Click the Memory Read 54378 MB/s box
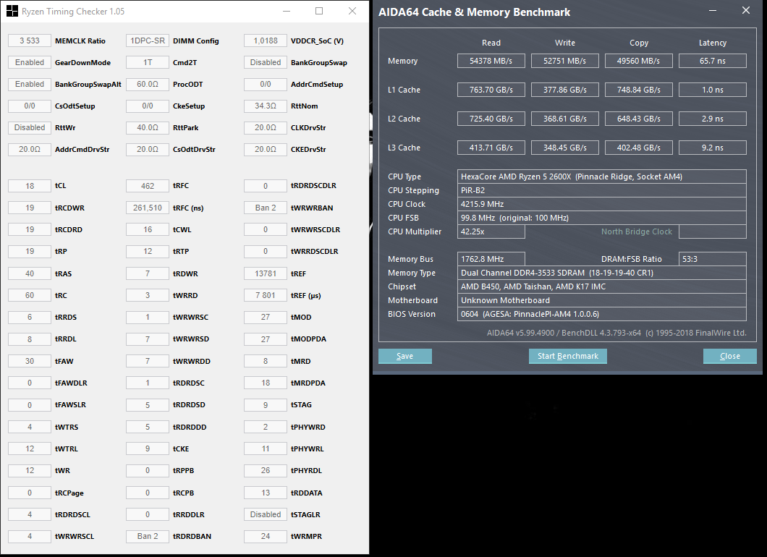Screen dimensions: 767x557 (491, 61)
